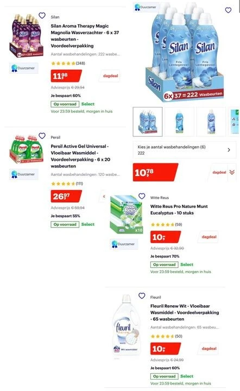Click dagdeal label on Fleuril product
Image resolution: width=240 pixels, height=391 pixels.
209,349
